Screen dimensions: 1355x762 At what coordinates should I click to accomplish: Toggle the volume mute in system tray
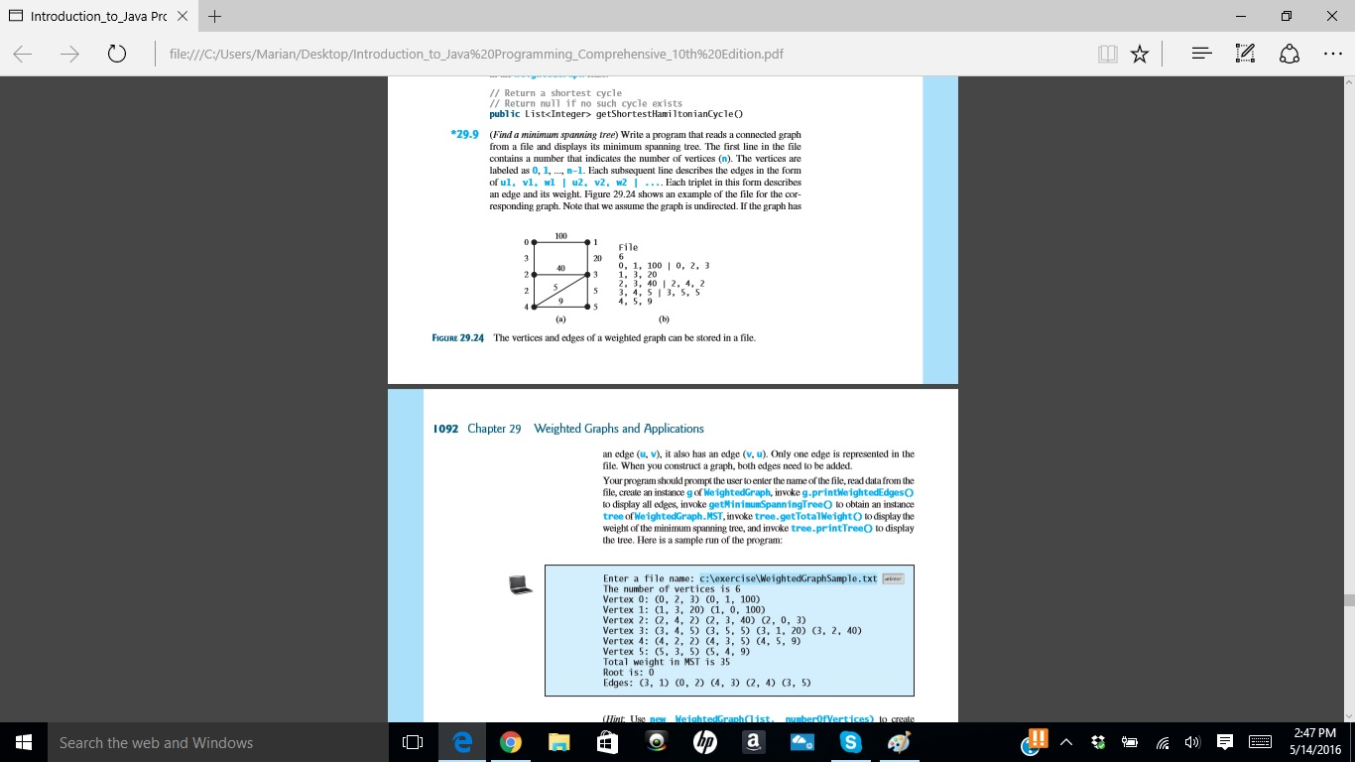click(1191, 741)
